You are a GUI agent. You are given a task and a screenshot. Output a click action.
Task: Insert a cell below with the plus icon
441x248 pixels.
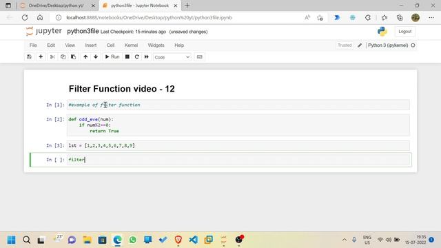tap(41, 56)
